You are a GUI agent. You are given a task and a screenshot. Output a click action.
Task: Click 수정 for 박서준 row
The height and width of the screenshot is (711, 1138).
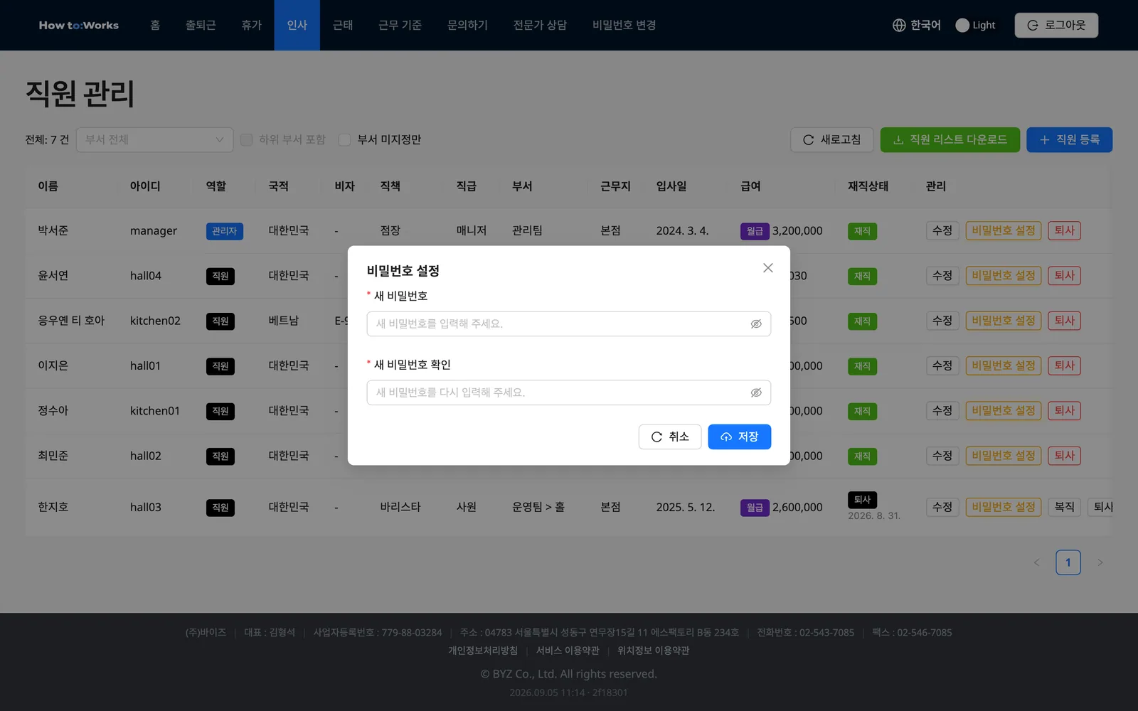click(942, 231)
